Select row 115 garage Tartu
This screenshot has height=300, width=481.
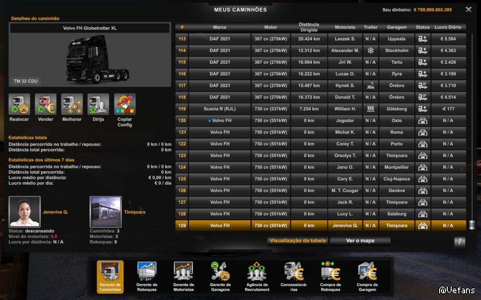[397, 62]
